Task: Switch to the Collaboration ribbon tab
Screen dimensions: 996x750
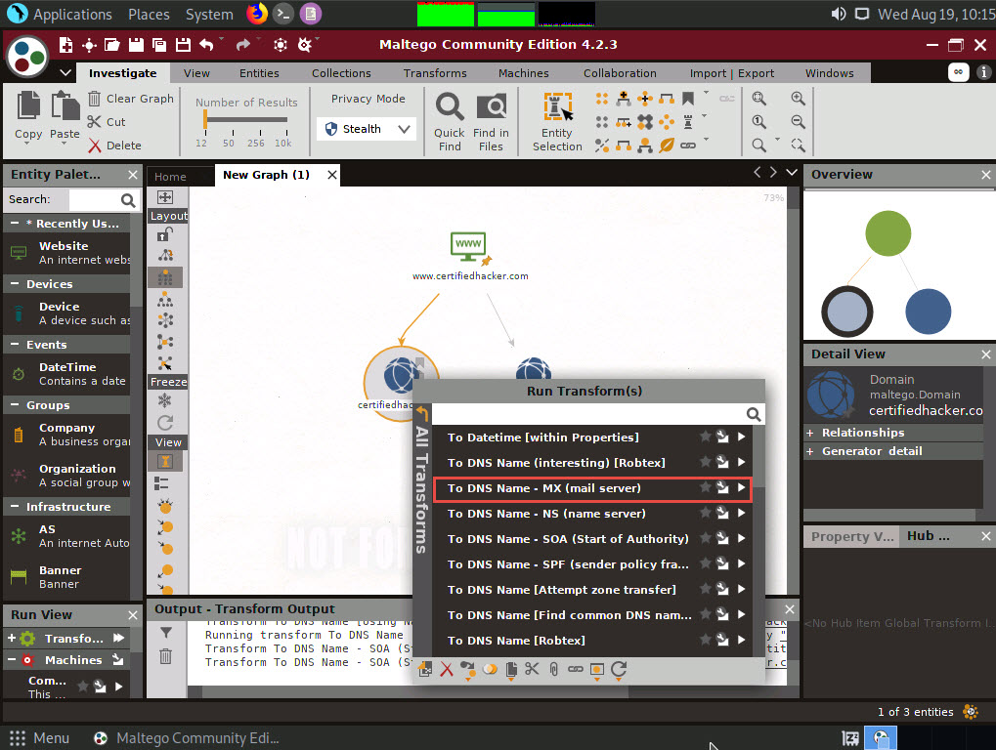Action: (620, 73)
